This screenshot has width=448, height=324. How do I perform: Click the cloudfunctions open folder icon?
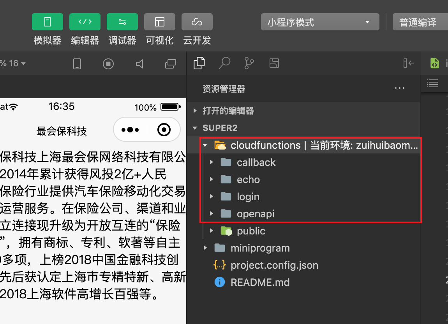click(220, 145)
